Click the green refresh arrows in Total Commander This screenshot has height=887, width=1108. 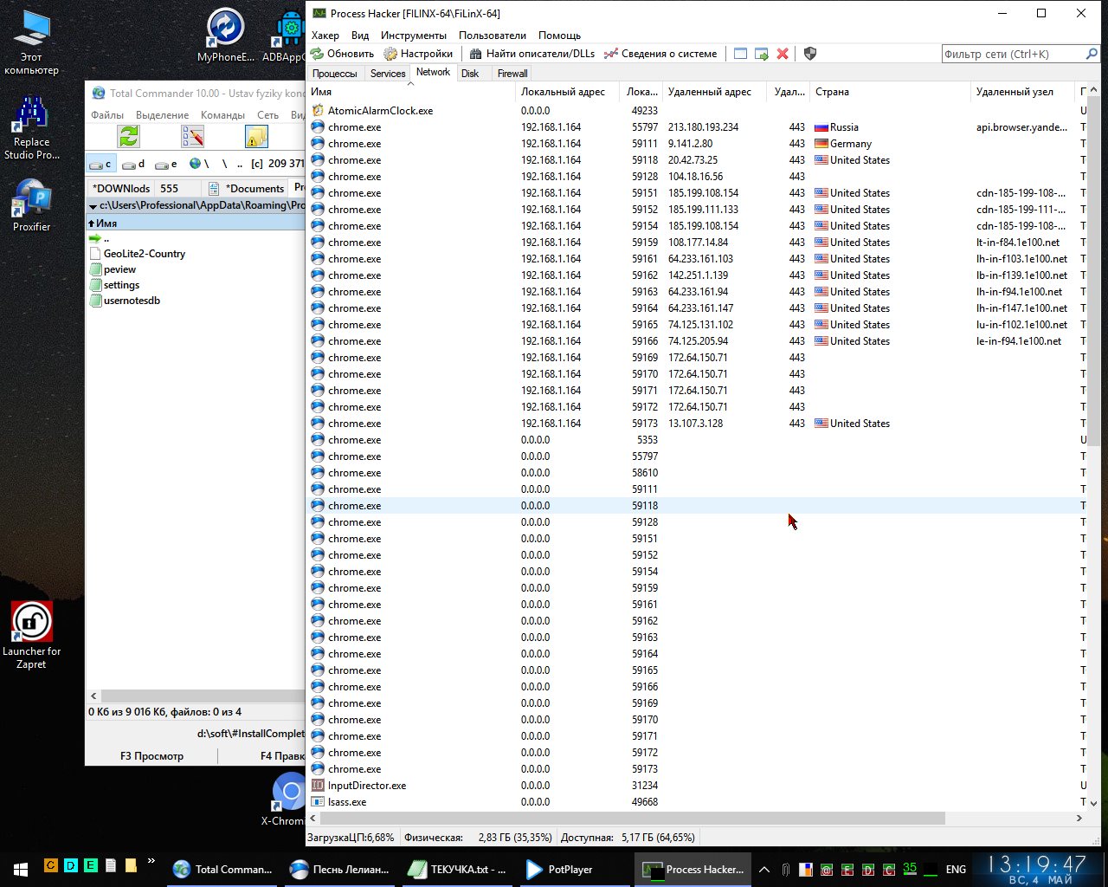[129, 137]
